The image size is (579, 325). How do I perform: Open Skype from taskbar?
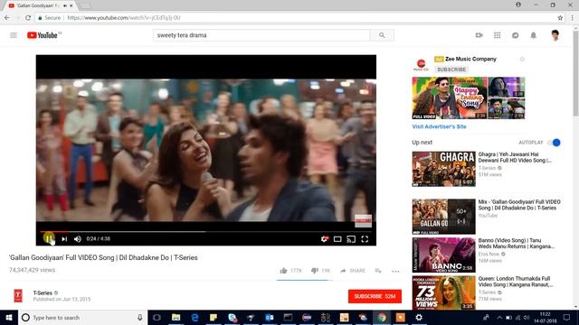point(233,318)
